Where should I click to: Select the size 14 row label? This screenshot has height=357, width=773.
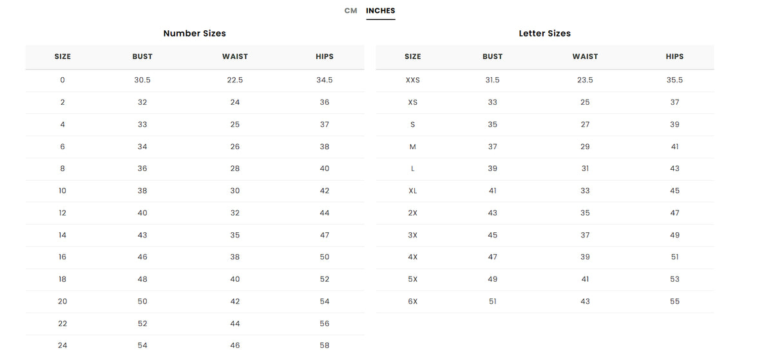click(x=62, y=235)
